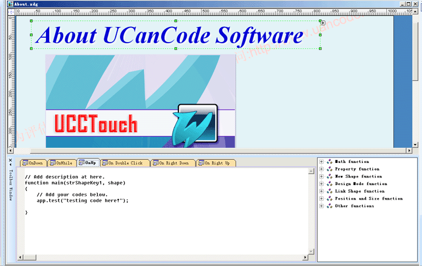The image size is (422, 266).
Task: Switch to the OnDown event tab
Action: 32,163
